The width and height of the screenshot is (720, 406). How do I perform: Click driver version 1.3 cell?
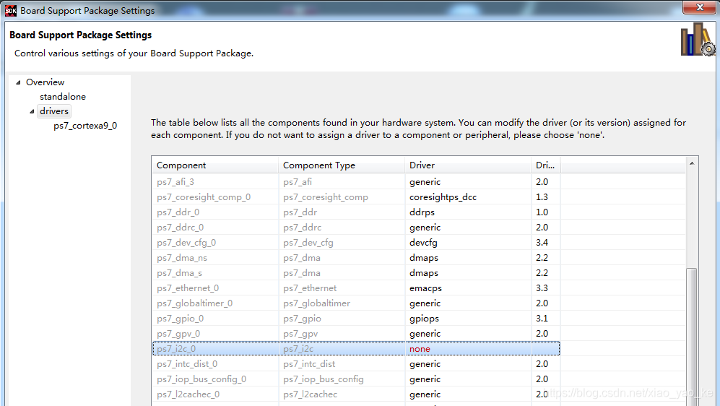click(545, 197)
